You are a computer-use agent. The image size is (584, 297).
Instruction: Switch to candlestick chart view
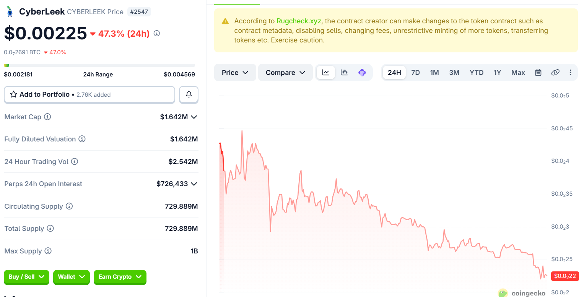click(x=344, y=73)
